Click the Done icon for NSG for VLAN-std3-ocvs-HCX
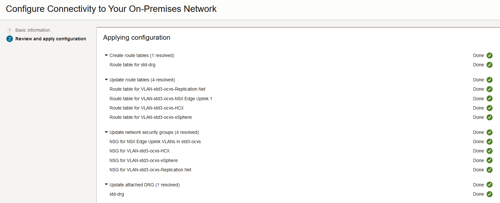Screen dimensions: 500x203 tap(489, 151)
